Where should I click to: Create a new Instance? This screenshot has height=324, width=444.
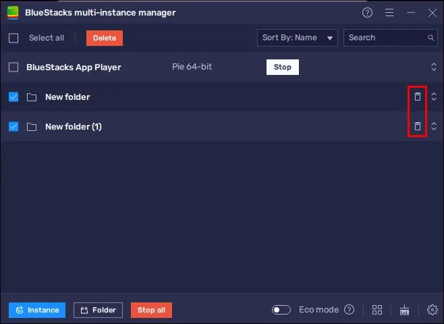click(x=37, y=310)
